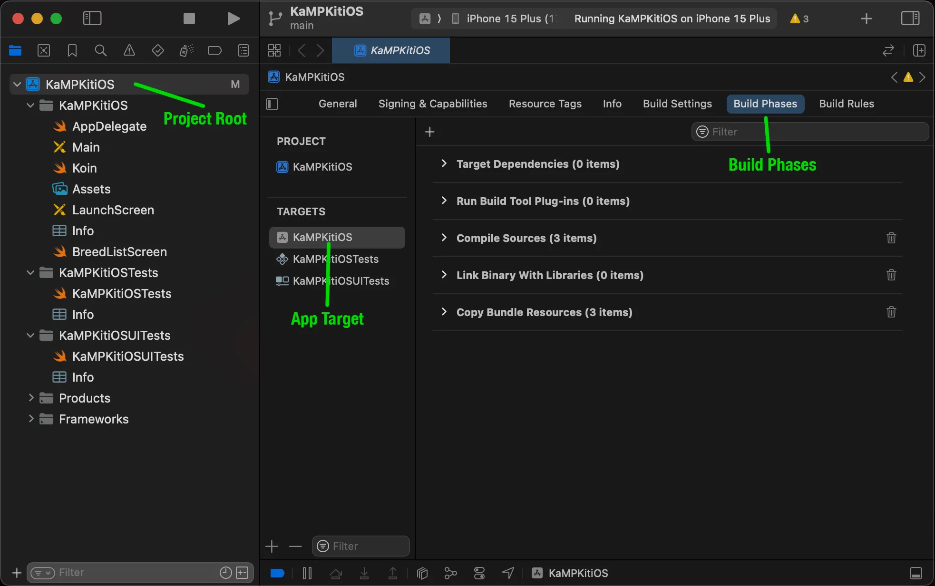This screenshot has height=586, width=935.
Task: Open the issue navigator triangle icon
Action: pos(129,50)
